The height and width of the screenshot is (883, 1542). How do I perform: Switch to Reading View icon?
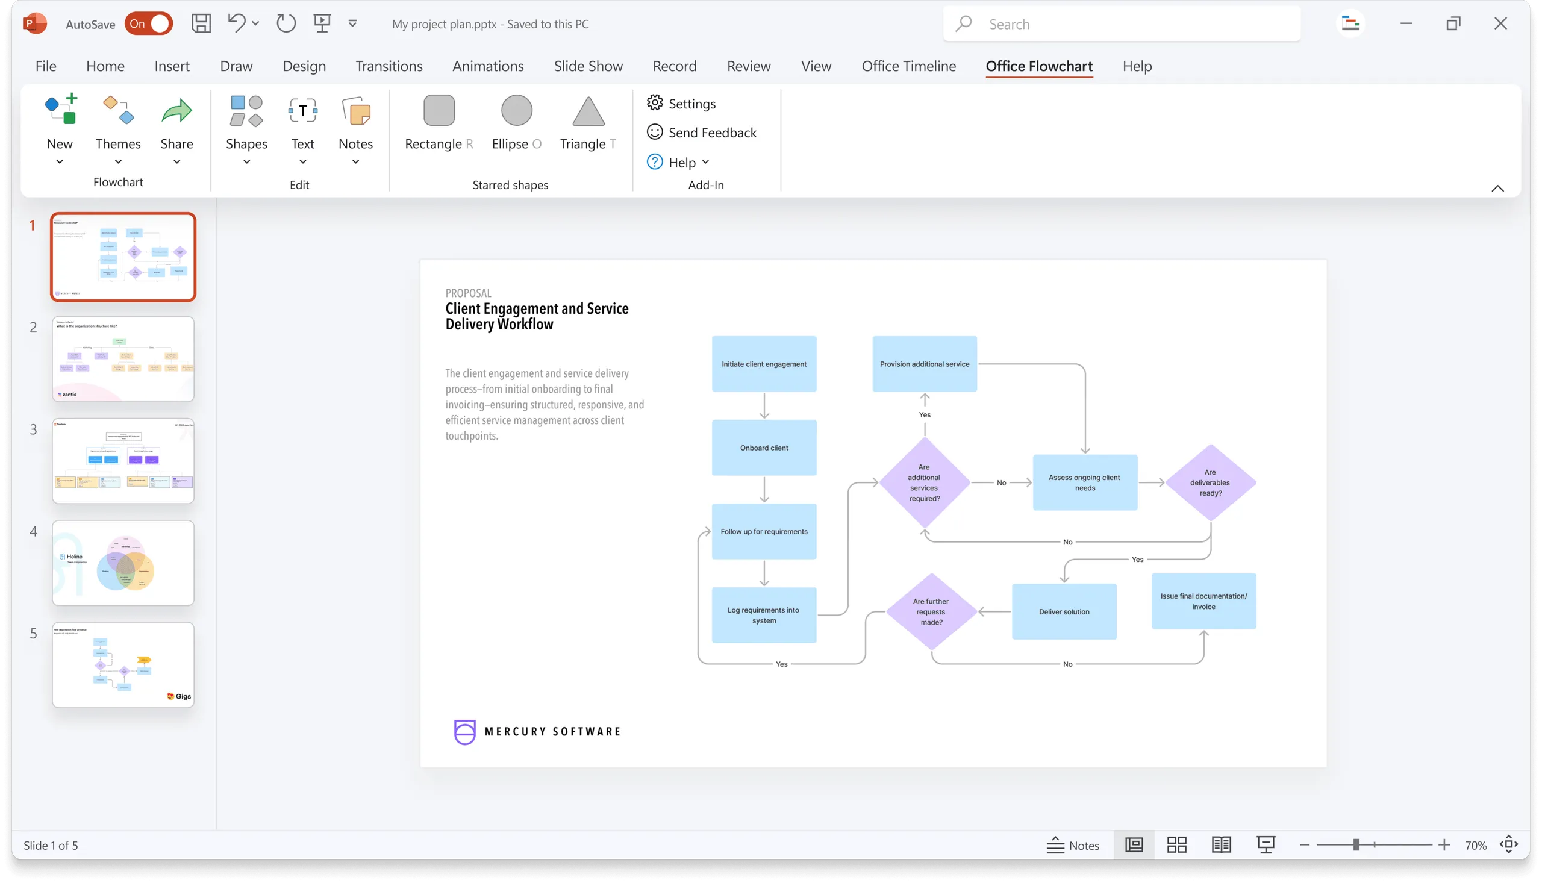click(x=1220, y=845)
